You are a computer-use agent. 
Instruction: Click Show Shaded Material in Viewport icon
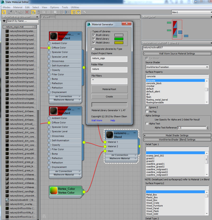(43, 12)
